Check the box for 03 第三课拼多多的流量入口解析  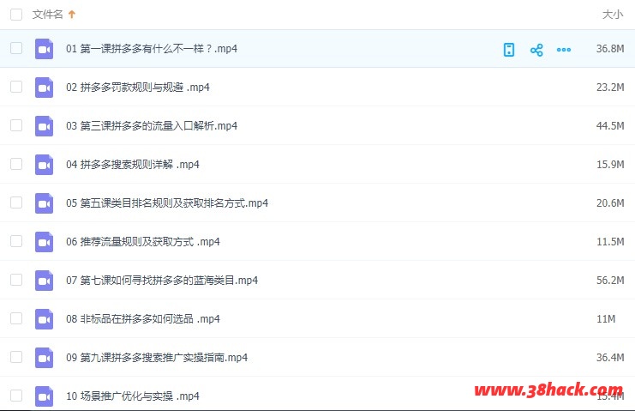pos(16,125)
